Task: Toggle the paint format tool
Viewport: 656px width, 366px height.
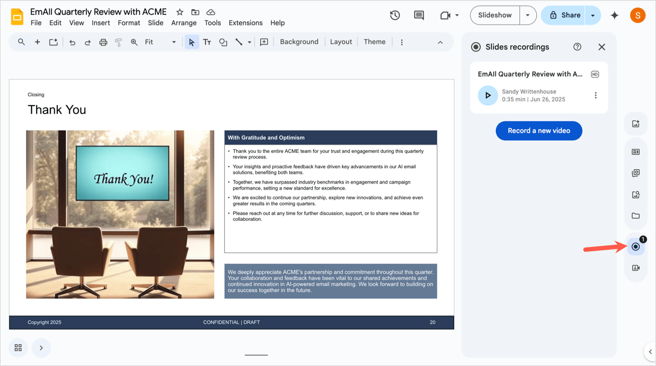Action: 119,42
